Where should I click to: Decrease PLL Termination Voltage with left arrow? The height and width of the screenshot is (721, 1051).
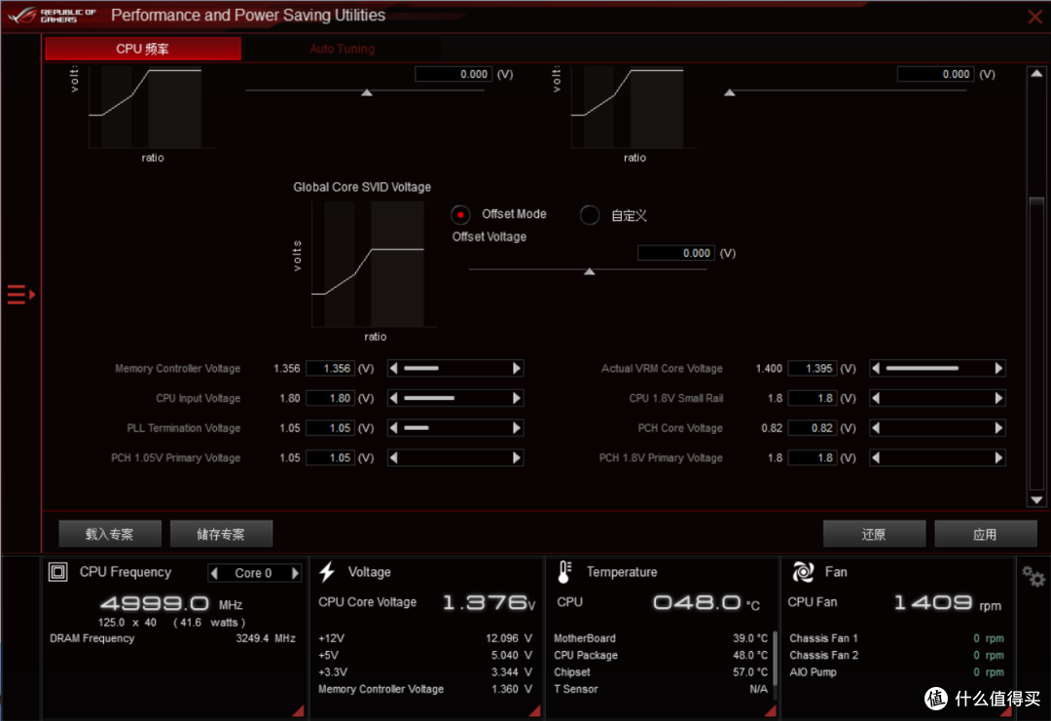click(394, 427)
